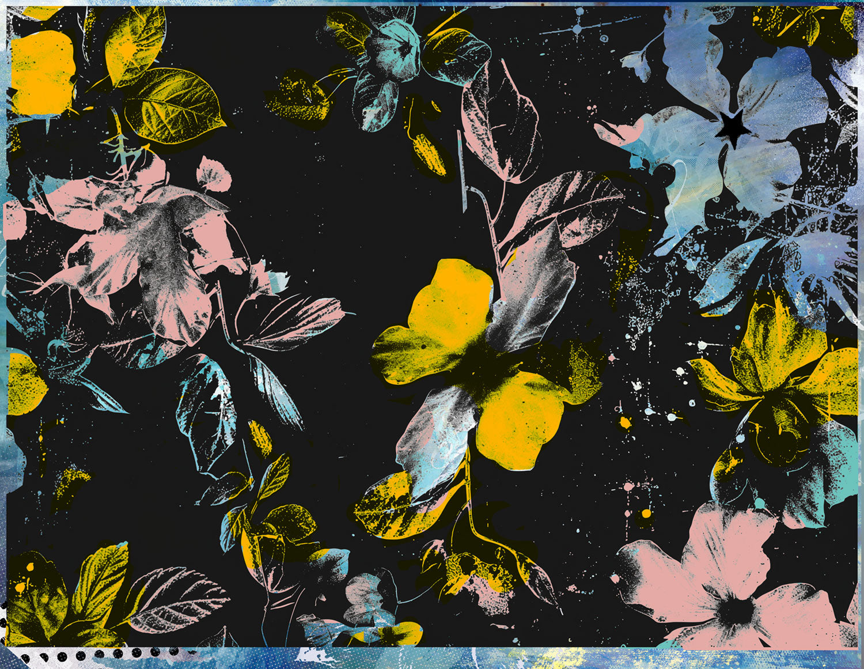Click the large pink-edged dark leaf on stem
The image size is (864, 669).
click(x=500, y=121)
